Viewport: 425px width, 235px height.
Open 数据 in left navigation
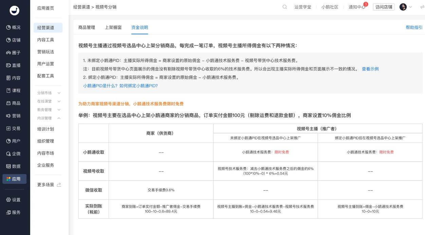point(14,166)
